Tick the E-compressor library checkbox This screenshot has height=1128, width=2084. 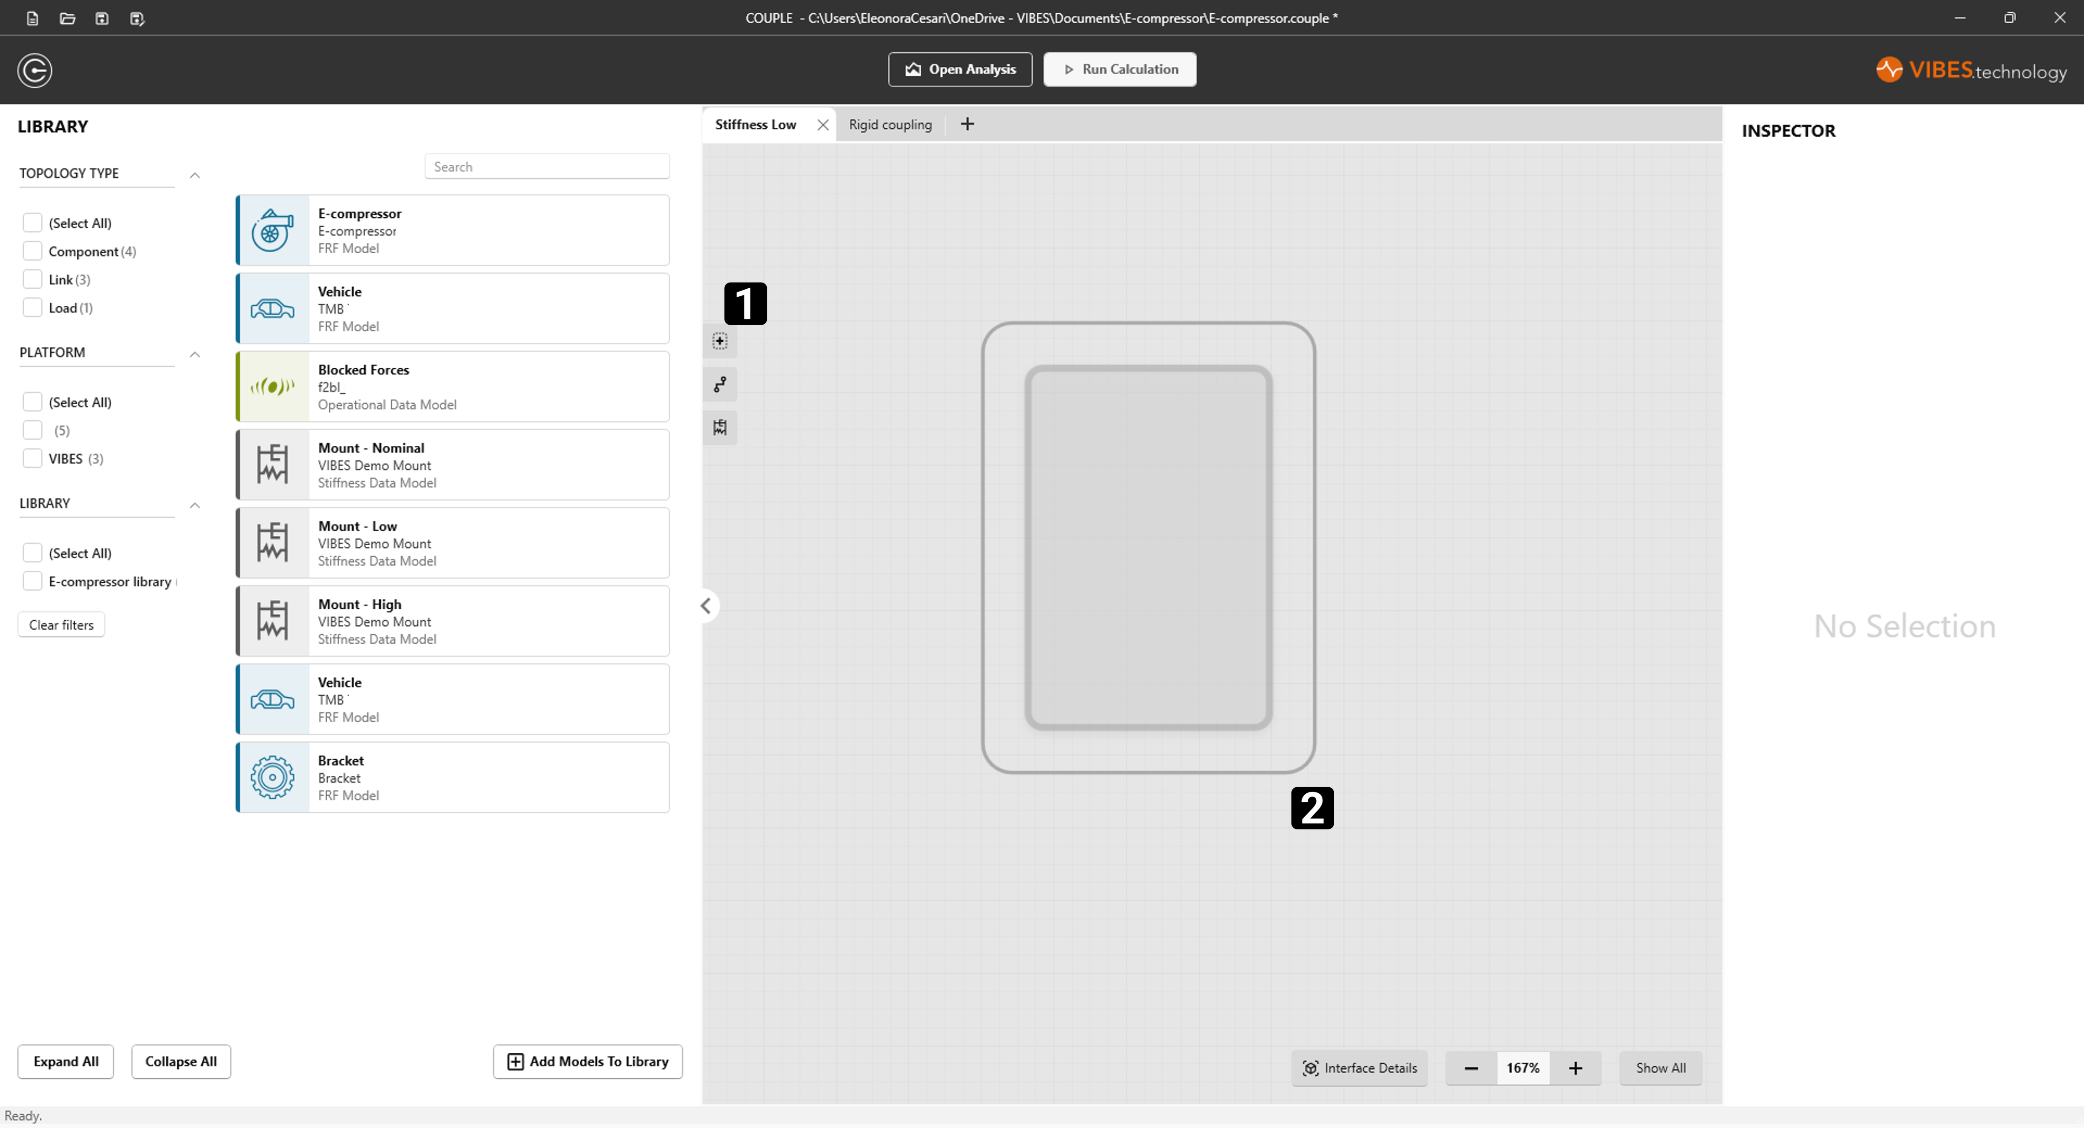pyautogui.click(x=32, y=581)
